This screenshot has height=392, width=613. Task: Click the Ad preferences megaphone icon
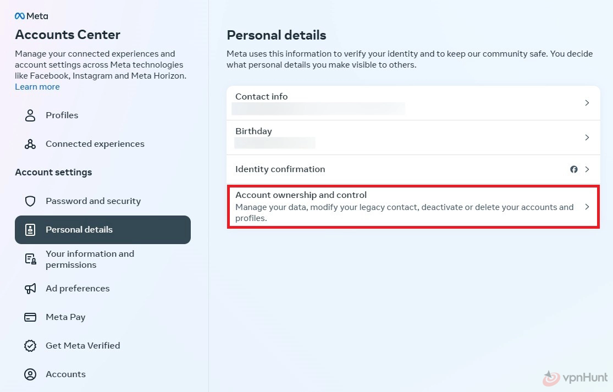click(x=30, y=289)
